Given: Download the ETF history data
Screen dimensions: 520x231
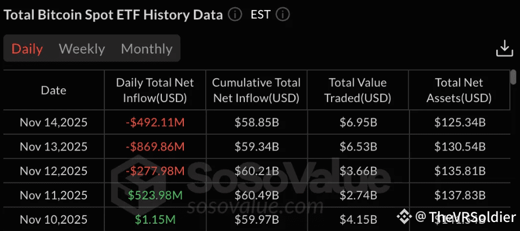Looking at the screenshot, I should click(x=504, y=49).
